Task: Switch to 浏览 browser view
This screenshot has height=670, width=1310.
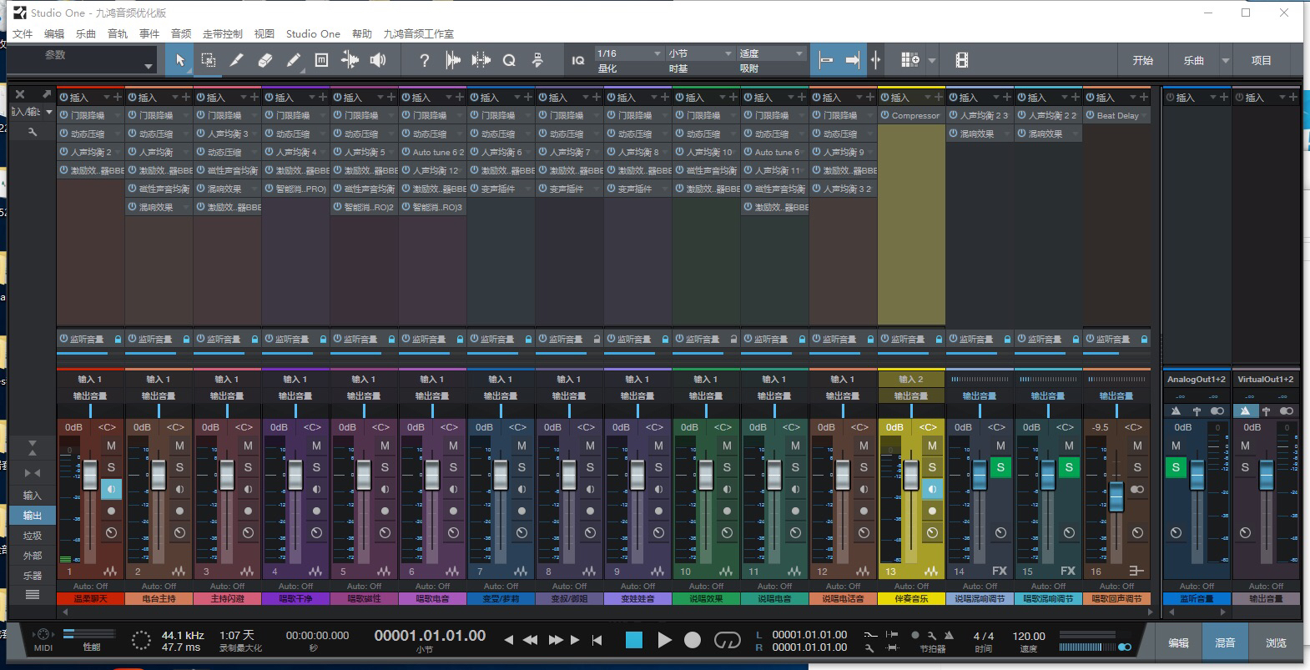Action: (1276, 642)
